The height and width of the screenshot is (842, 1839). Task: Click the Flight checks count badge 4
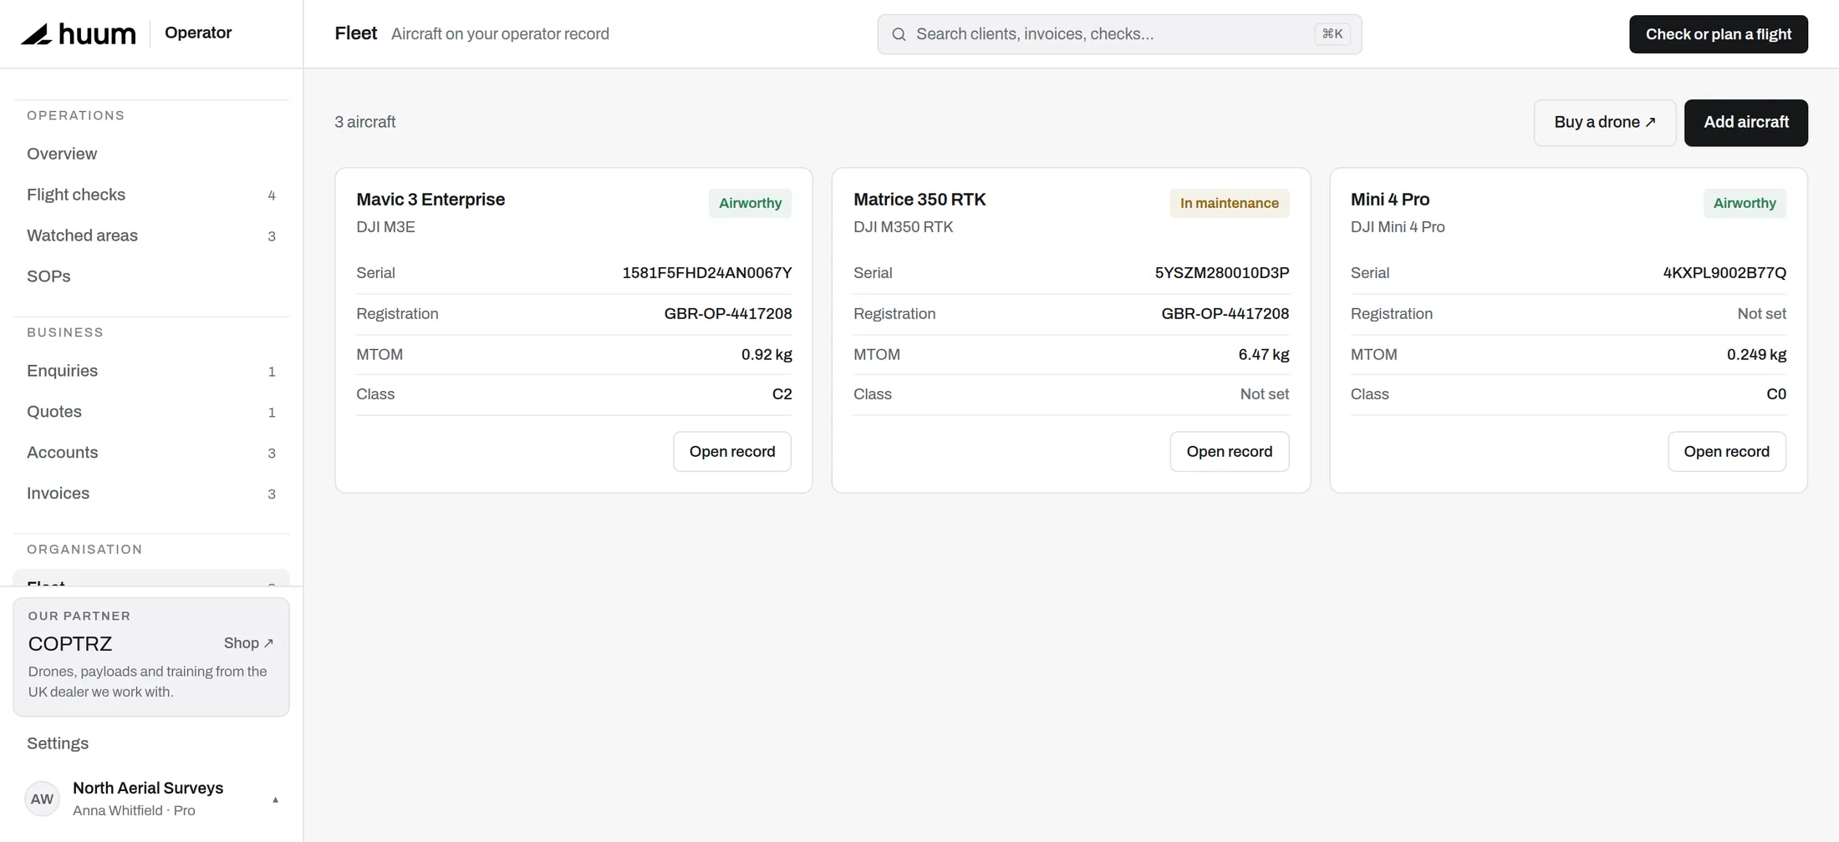pyautogui.click(x=272, y=195)
